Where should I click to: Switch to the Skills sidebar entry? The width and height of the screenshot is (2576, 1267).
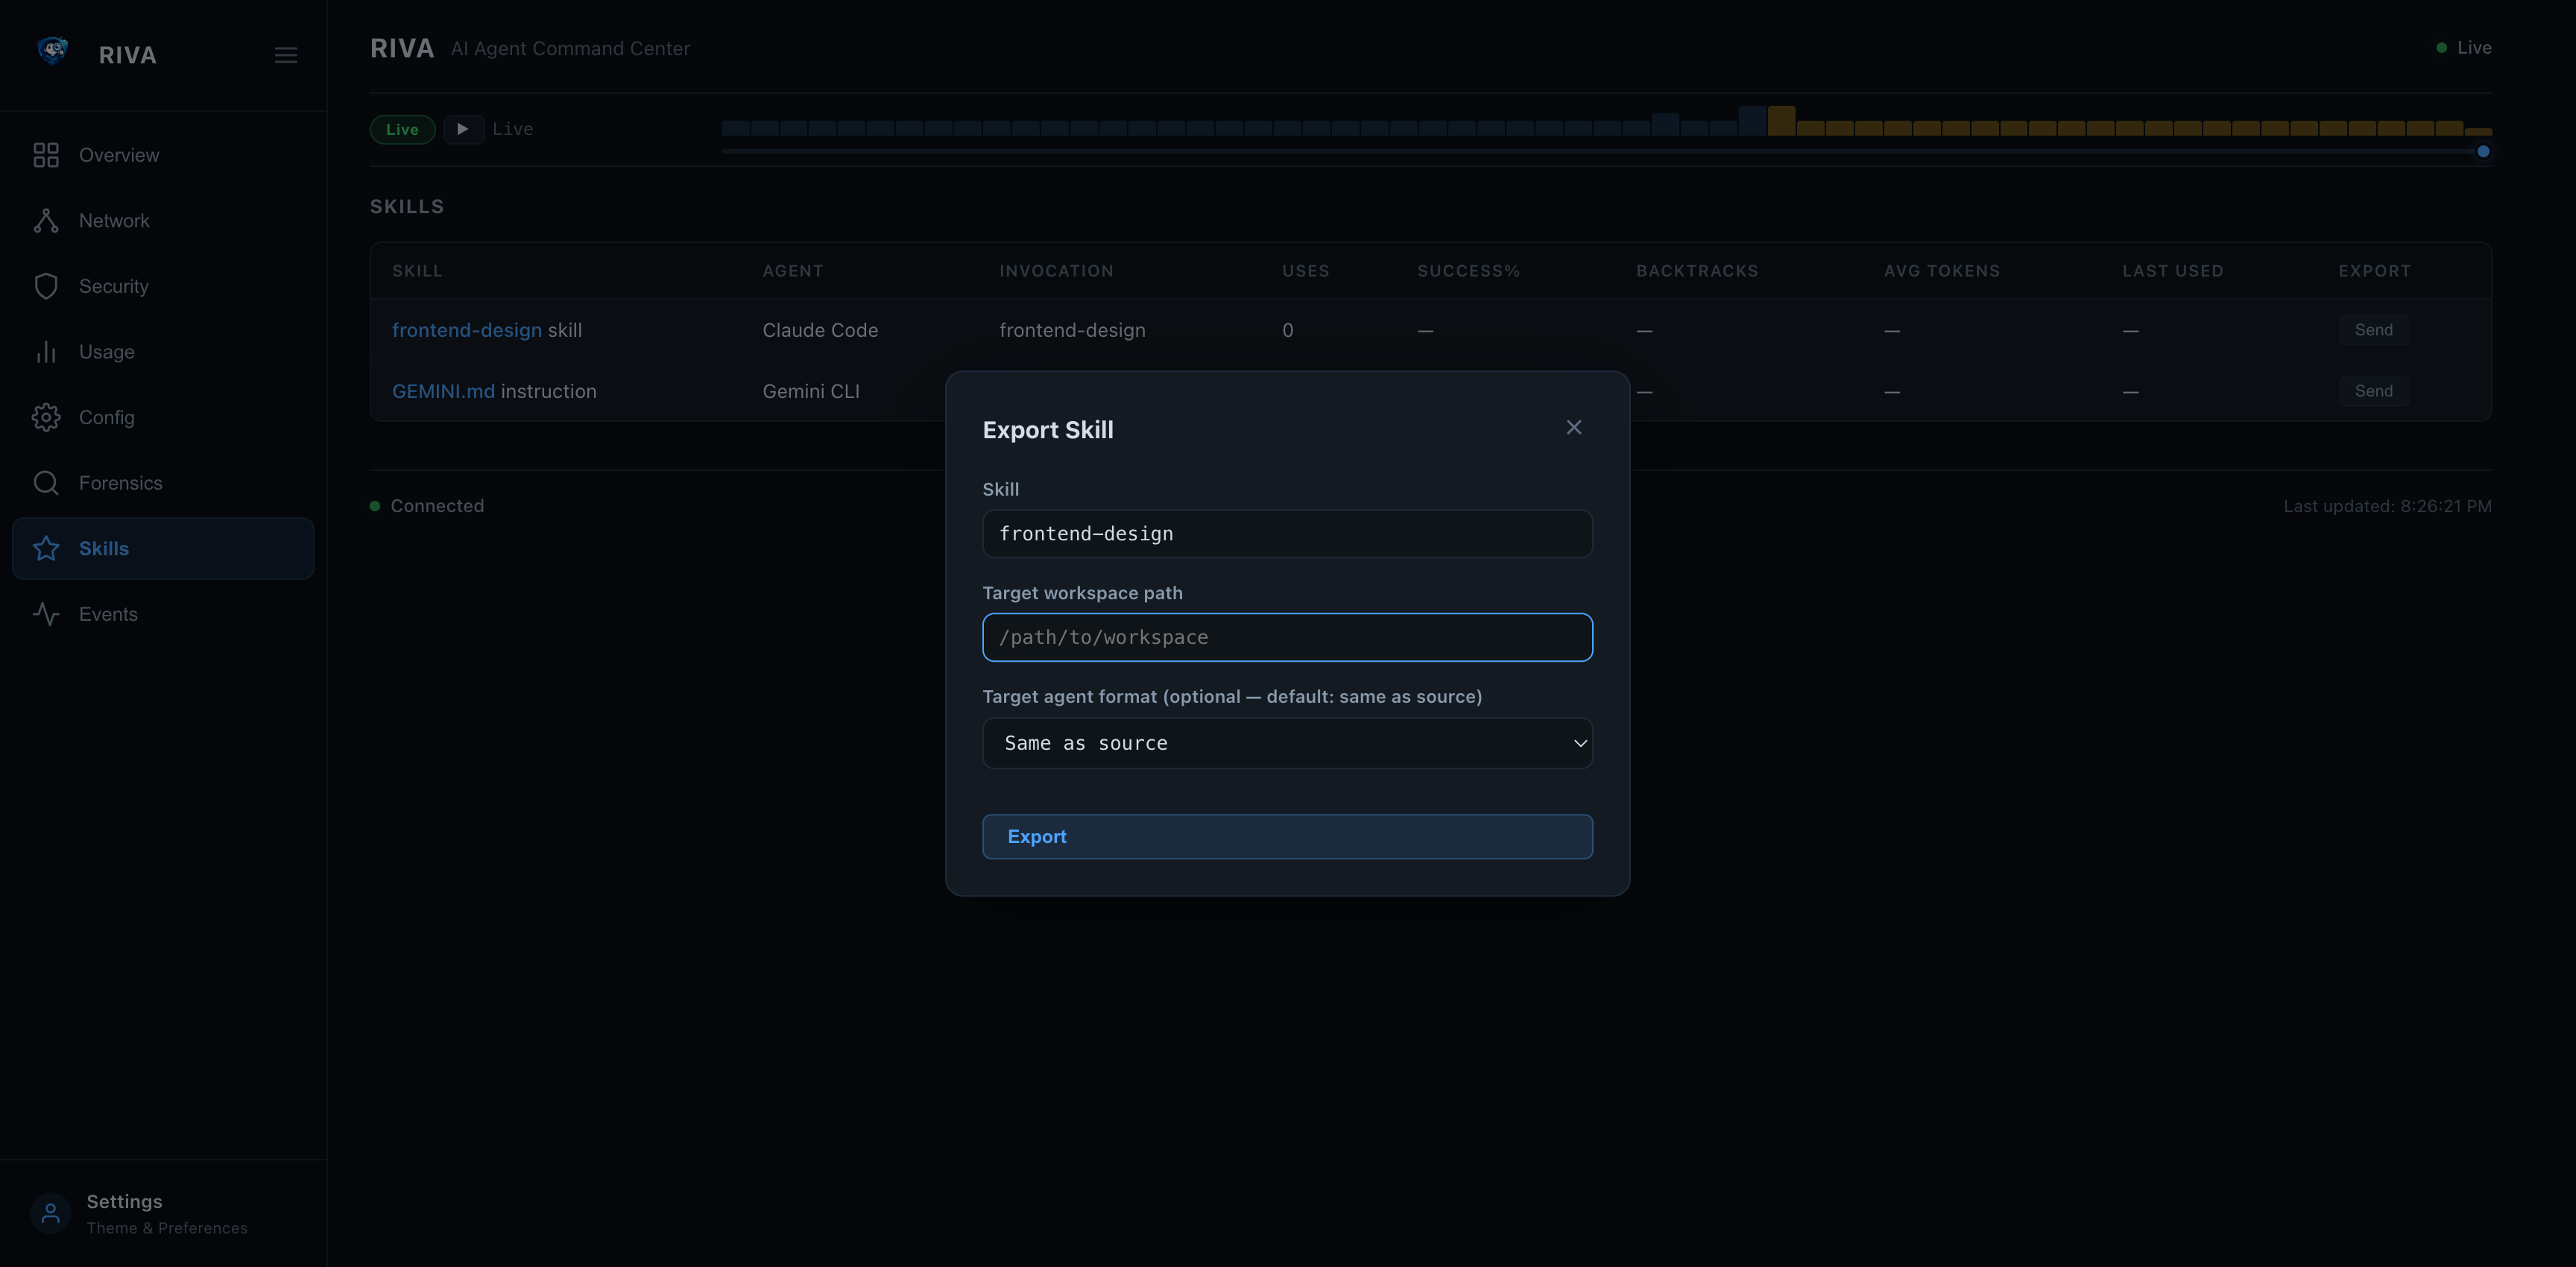click(103, 548)
